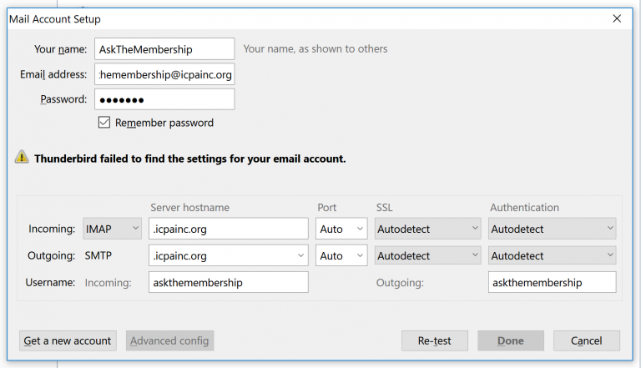
Task: Click into the Email address field
Action: [164, 74]
